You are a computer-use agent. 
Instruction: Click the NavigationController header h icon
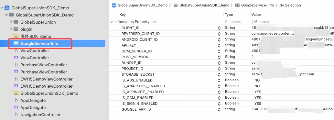pos(16,115)
